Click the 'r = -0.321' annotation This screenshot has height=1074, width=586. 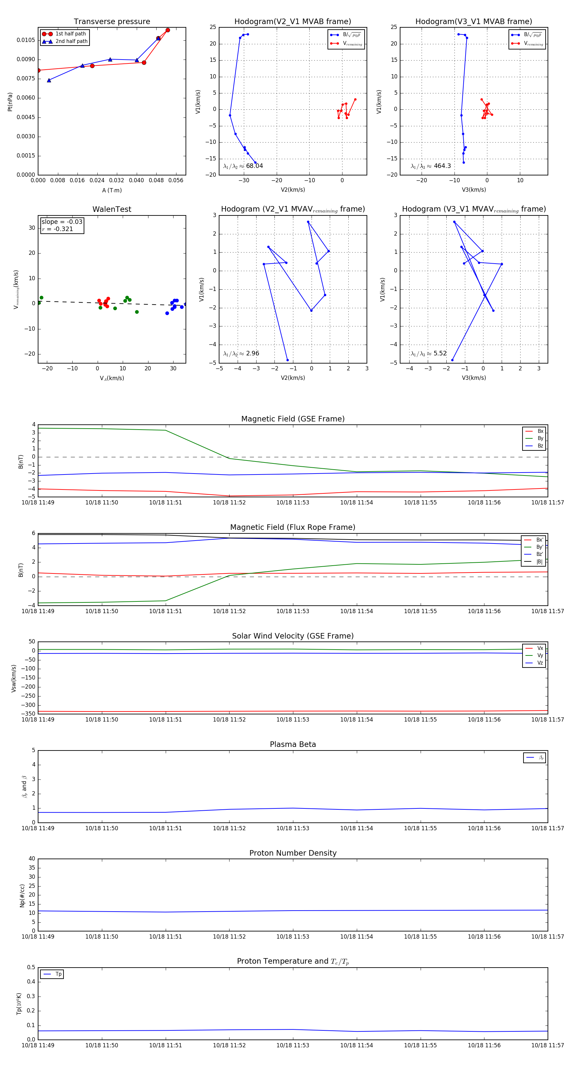[x=58, y=229]
